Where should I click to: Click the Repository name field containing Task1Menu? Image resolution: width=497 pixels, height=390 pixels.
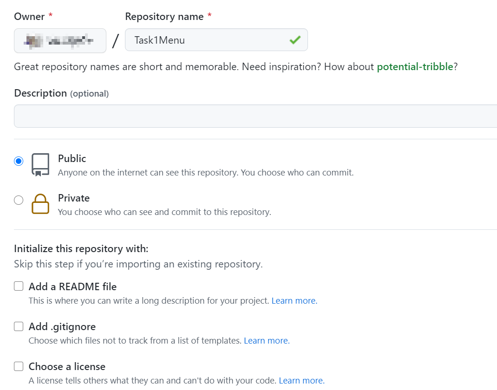click(x=209, y=40)
